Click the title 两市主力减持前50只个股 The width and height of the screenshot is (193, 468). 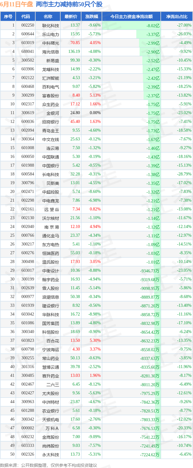tap(69, 5)
